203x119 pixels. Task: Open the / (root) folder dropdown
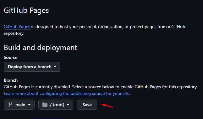(56, 105)
